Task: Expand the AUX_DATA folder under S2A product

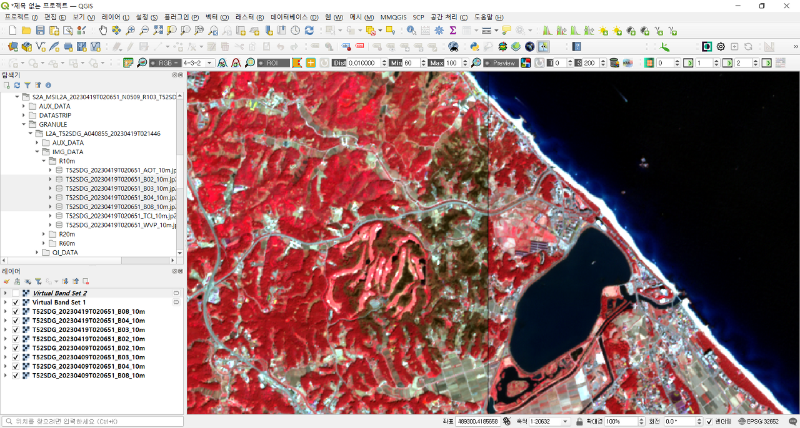Action: coord(24,106)
